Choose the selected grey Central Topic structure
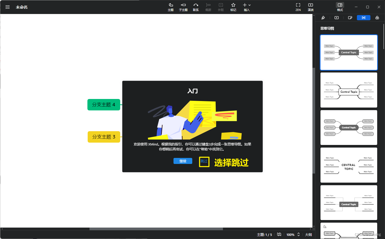The height and width of the screenshot is (239, 385). click(x=349, y=52)
